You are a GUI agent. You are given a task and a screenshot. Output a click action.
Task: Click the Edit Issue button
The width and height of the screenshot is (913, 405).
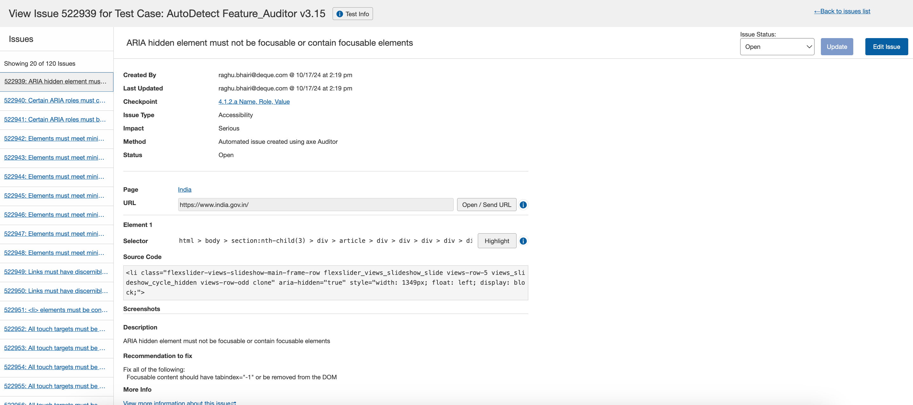pos(886,47)
